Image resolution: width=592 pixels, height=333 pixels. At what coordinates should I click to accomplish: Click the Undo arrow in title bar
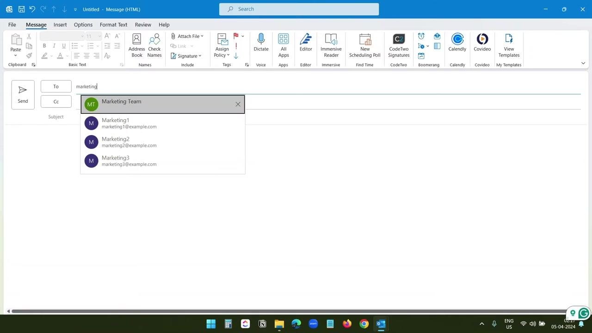[x=32, y=9]
